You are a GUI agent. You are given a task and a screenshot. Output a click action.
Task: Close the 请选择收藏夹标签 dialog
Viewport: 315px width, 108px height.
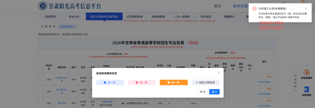tap(219, 73)
